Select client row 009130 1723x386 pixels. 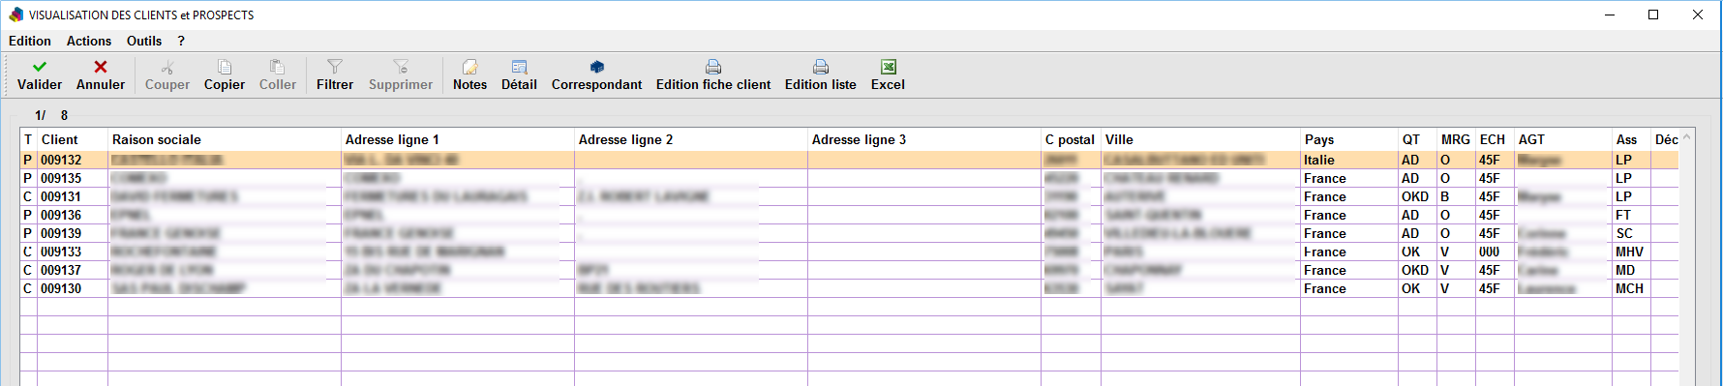tap(849, 288)
